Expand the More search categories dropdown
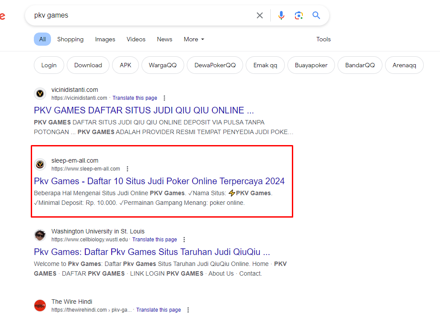Image resolution: width=440 pixels, height=313 pixels. [194, 39]
